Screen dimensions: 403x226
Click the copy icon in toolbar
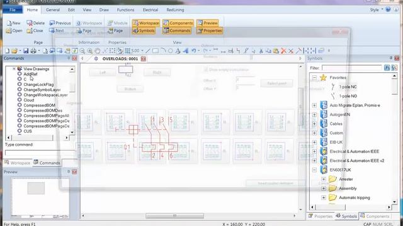pos(268,51)
